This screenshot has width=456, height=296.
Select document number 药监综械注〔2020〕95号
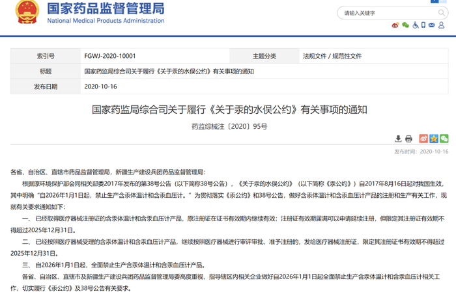click(x=229, y=126)
